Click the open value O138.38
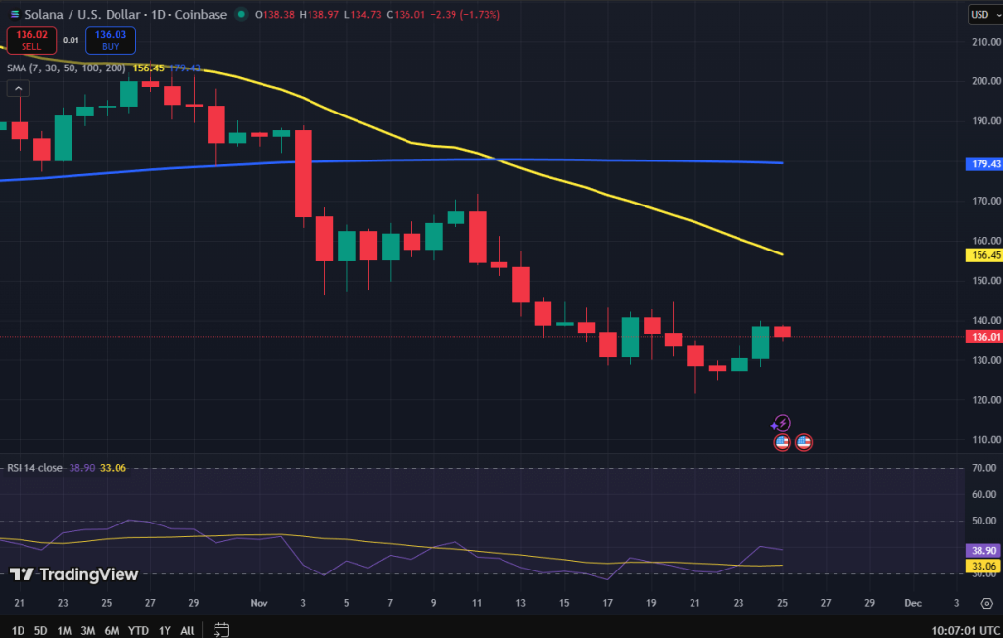Screen dimensions: 1003x638 point(275,14)
